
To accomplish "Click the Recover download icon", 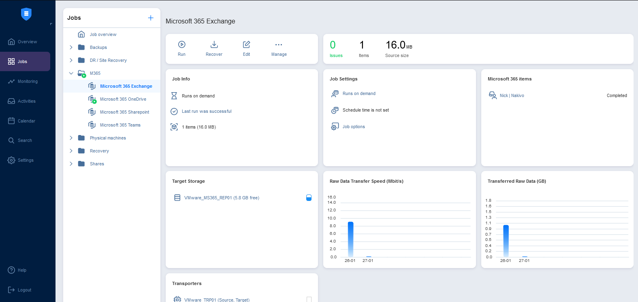I will coord(214,44).
